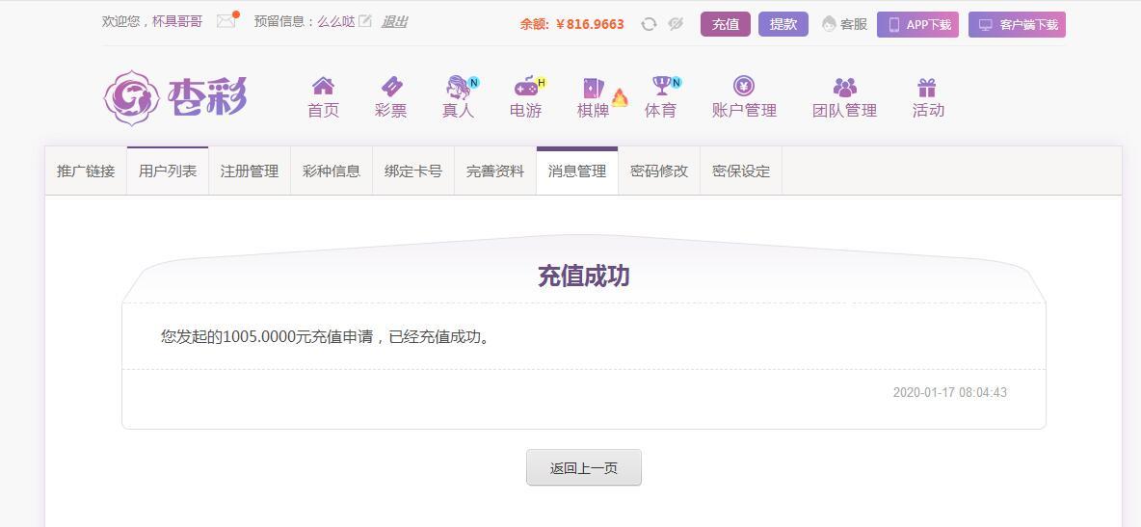Switch to 注册管理 tab
This screenshot has height=527, width=1141.
point(250,171)
